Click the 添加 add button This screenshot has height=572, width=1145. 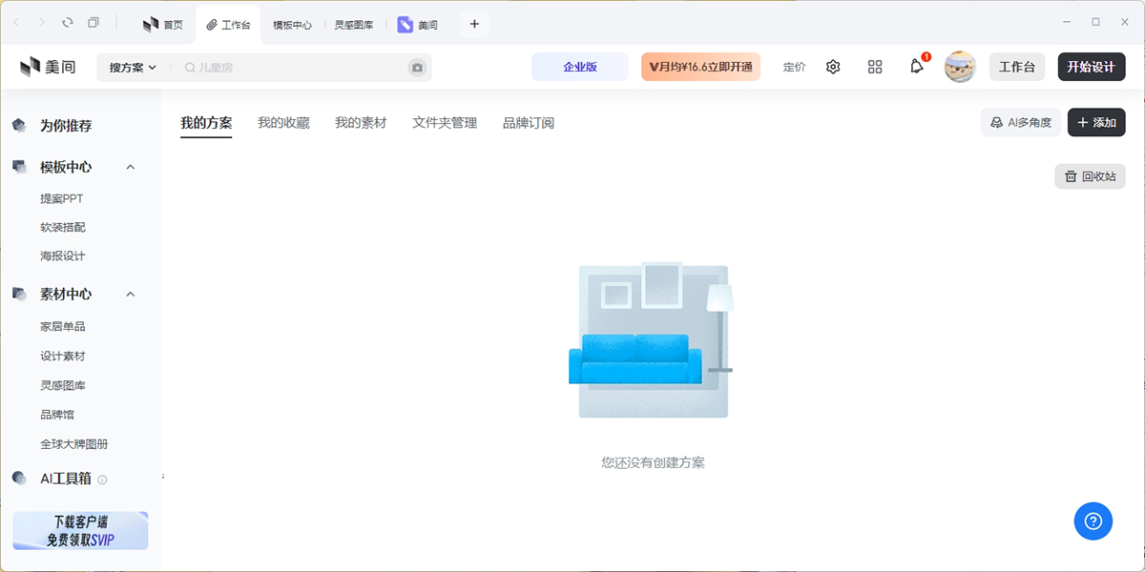1096,123
